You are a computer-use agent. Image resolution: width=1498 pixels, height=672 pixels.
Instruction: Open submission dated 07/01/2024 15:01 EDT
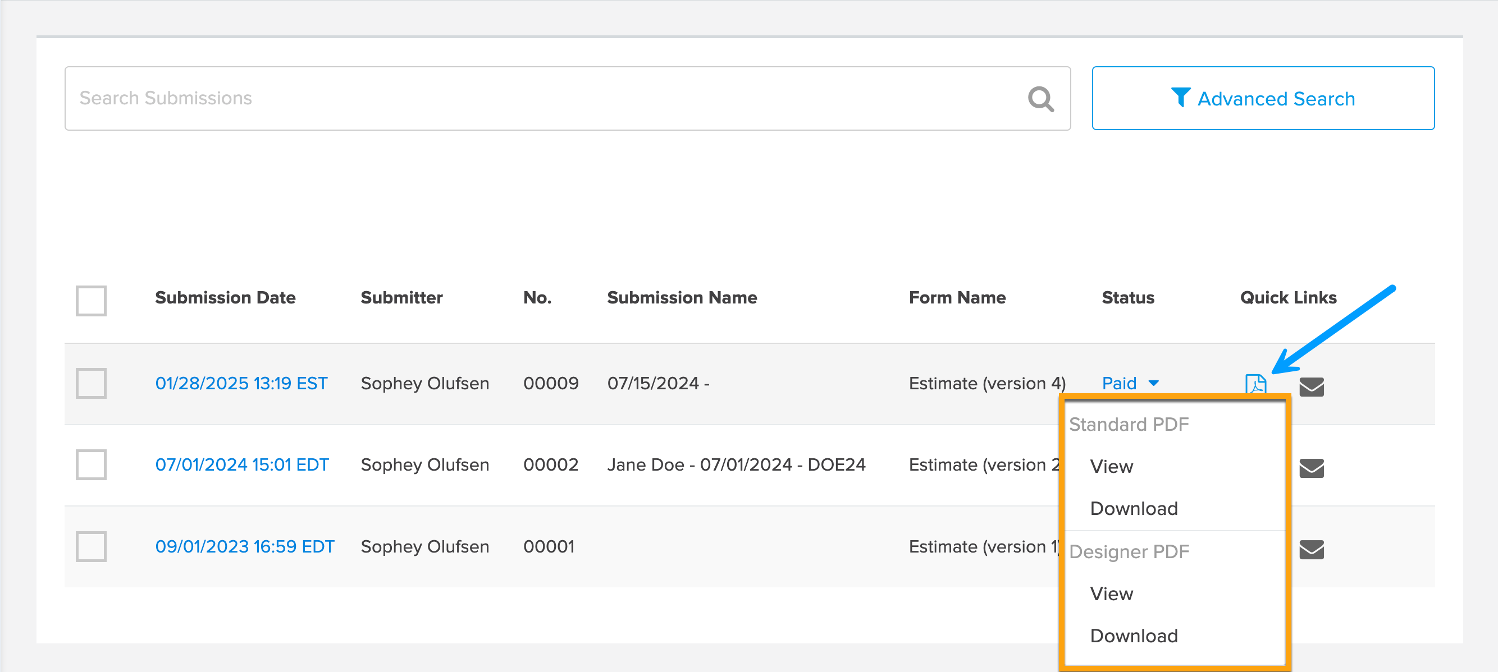click(x=243, y=464)
